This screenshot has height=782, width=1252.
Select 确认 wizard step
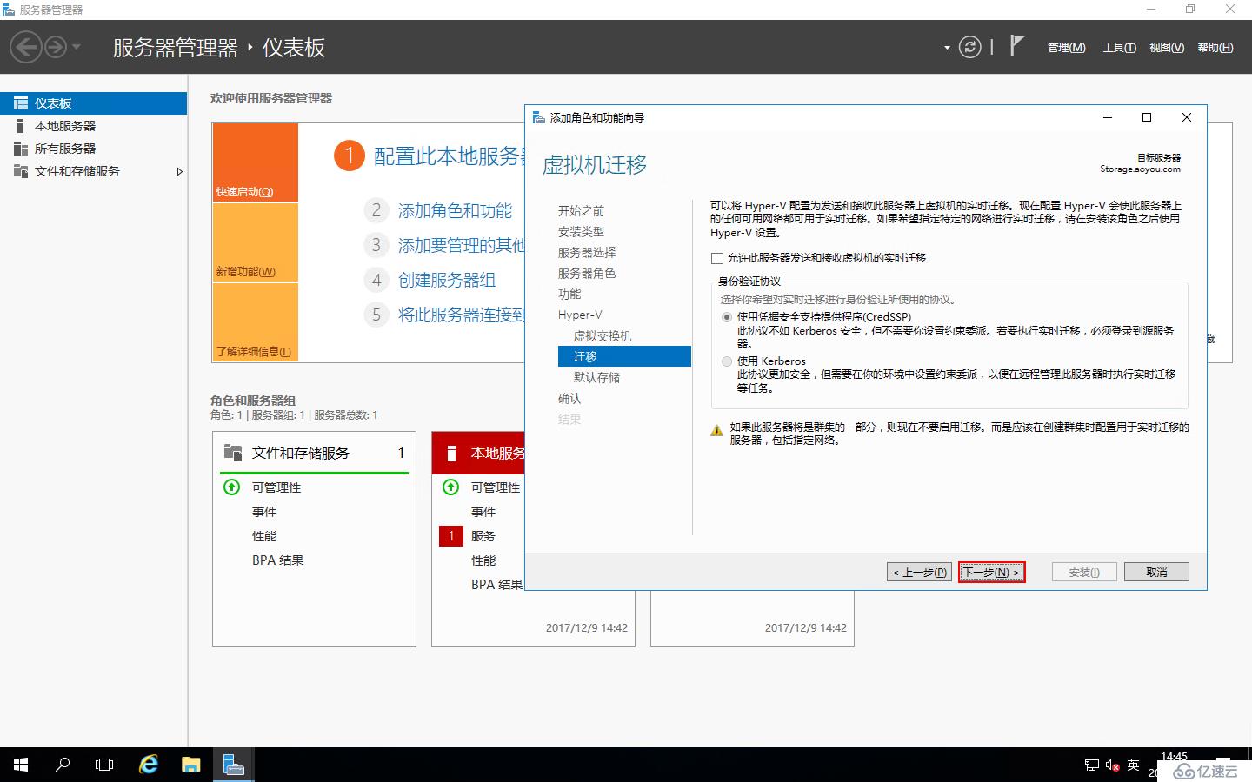(569, 399)
